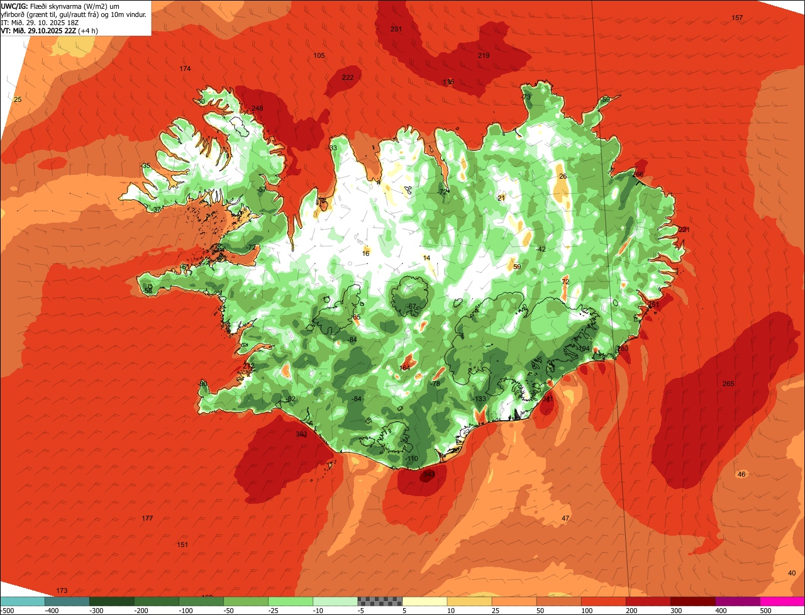Click the legend label 500
This screenshot has height=615, width=805.
point(765,610)
